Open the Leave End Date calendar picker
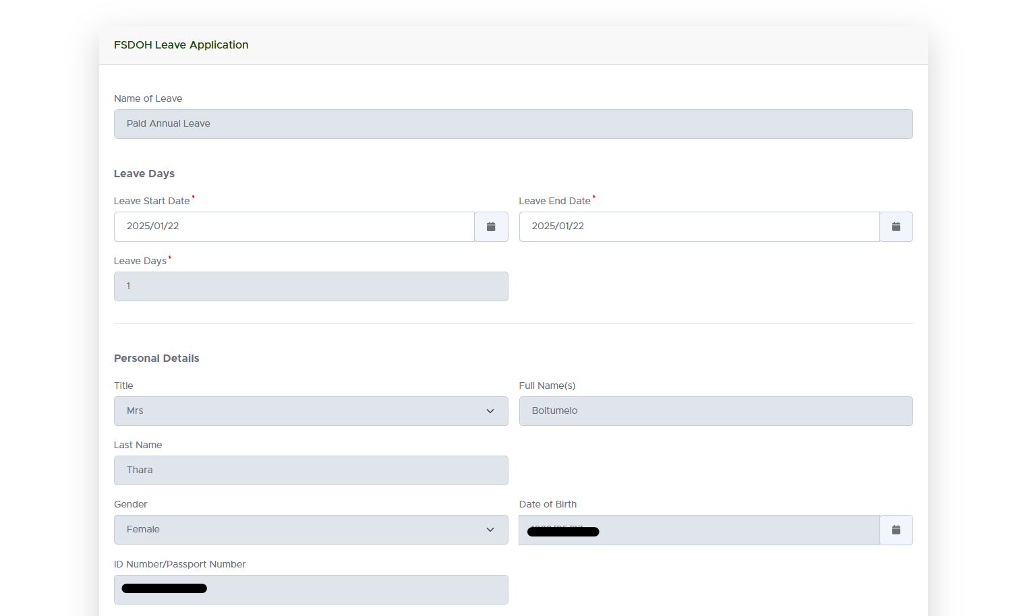This screenshot has width=1019, height=616. (896, 226)
